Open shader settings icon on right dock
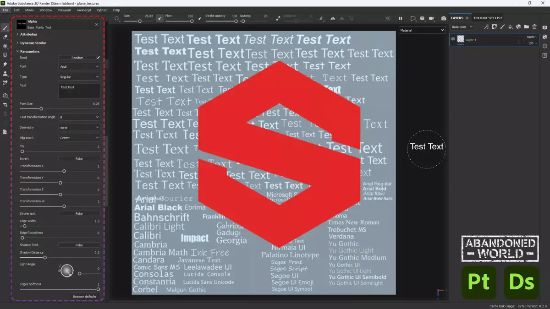Viewport: 550px width, 309px height. point(545,37)
